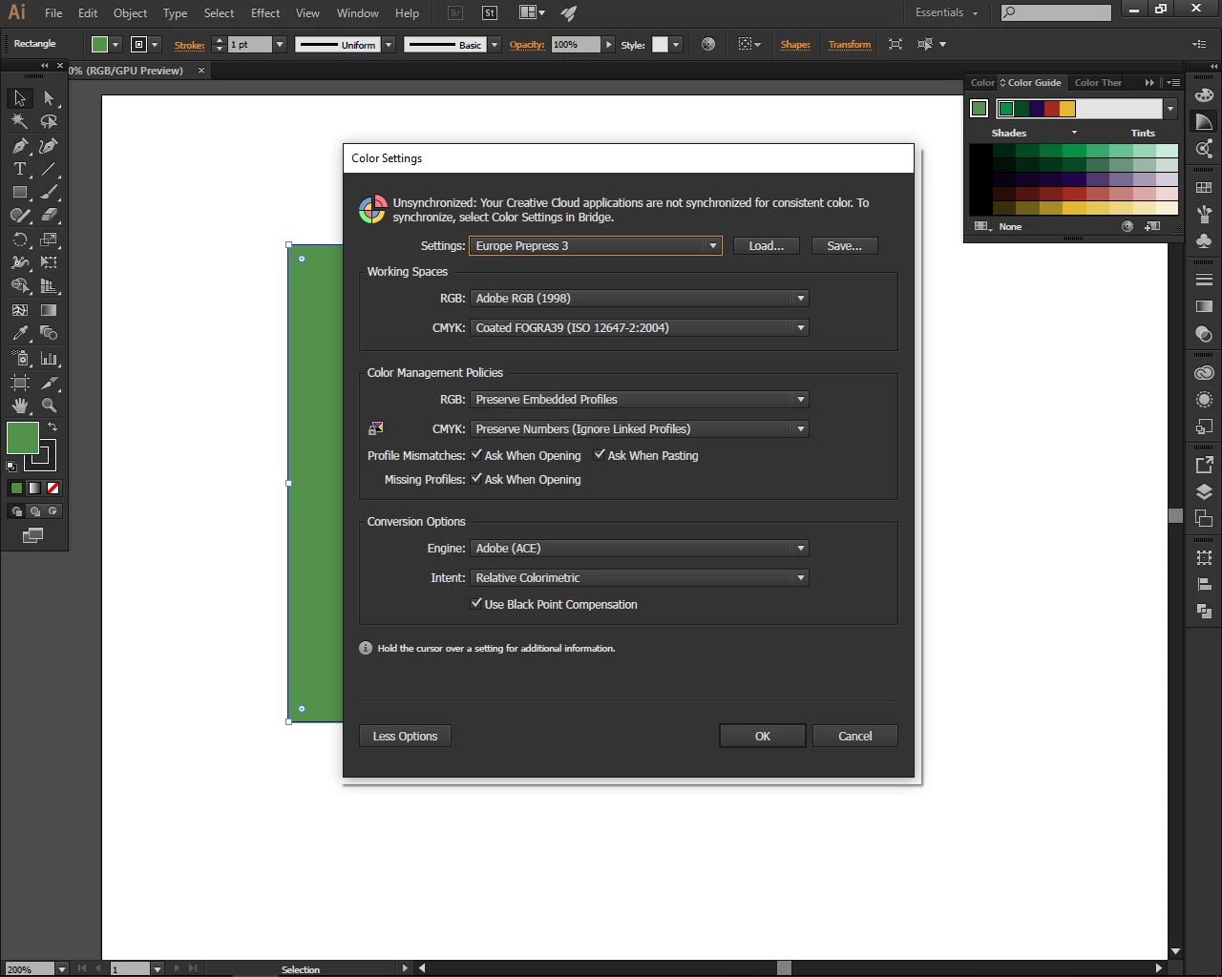Select the Rectangle tool in toolbox
The width and height of the screenshot is (1222, 977).
tap(19, 192)
